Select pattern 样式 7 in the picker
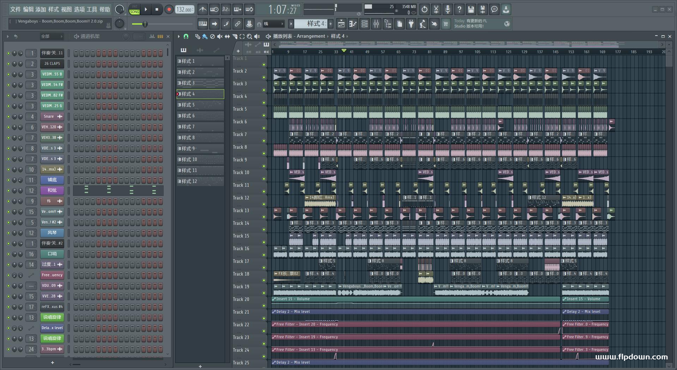The width and height of the screenshot is (677, 370). click(x=200, y=127)
